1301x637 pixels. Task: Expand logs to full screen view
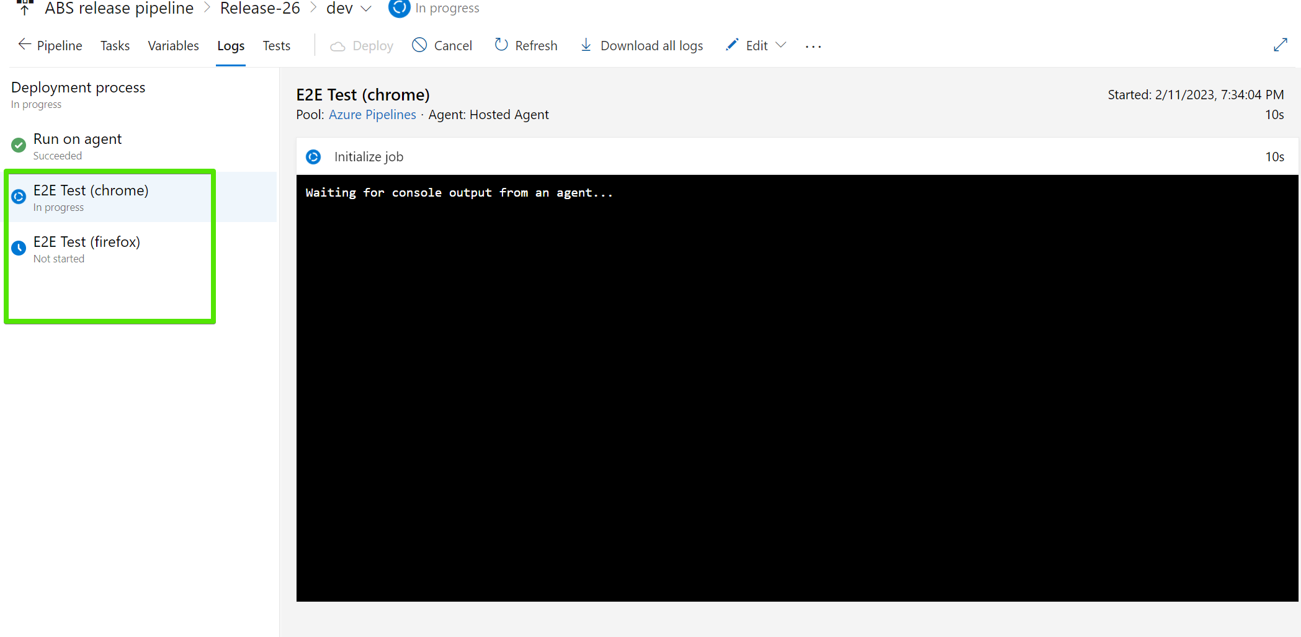(x=1280, y=45)
